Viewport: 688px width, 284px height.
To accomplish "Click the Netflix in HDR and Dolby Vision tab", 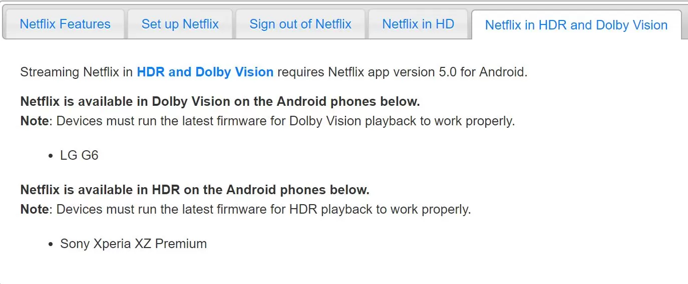I will pyautogui.click(x=576, y=25).
